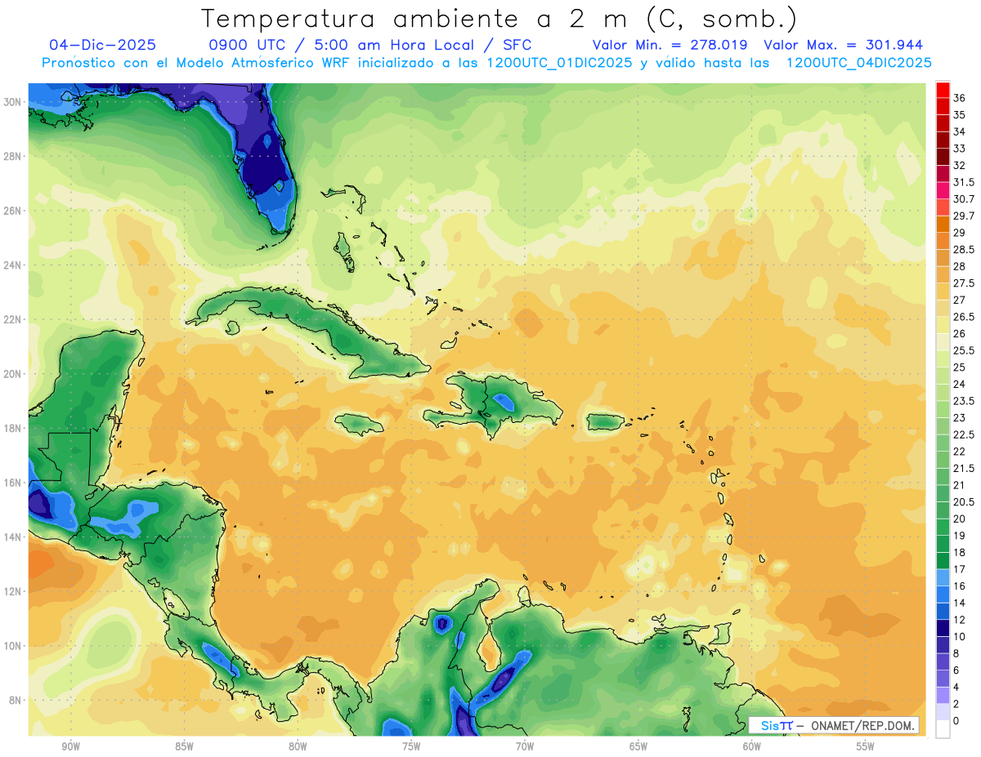Pick the dark navy swatch between 10 and 12
Image resolution: width=981 pixels, height=757 pixels.
pyautogui.click(x=943, y=628)
